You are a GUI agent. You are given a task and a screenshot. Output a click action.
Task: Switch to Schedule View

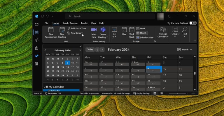click(x=145, y=37)
